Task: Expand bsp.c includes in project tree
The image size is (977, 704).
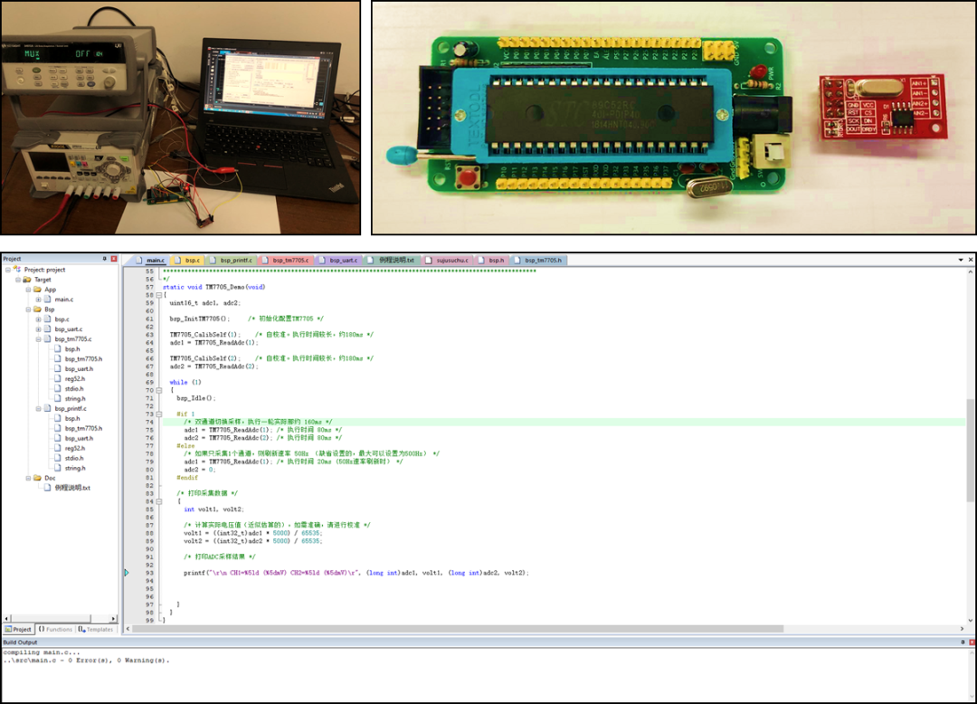Action: pos(38,319)
